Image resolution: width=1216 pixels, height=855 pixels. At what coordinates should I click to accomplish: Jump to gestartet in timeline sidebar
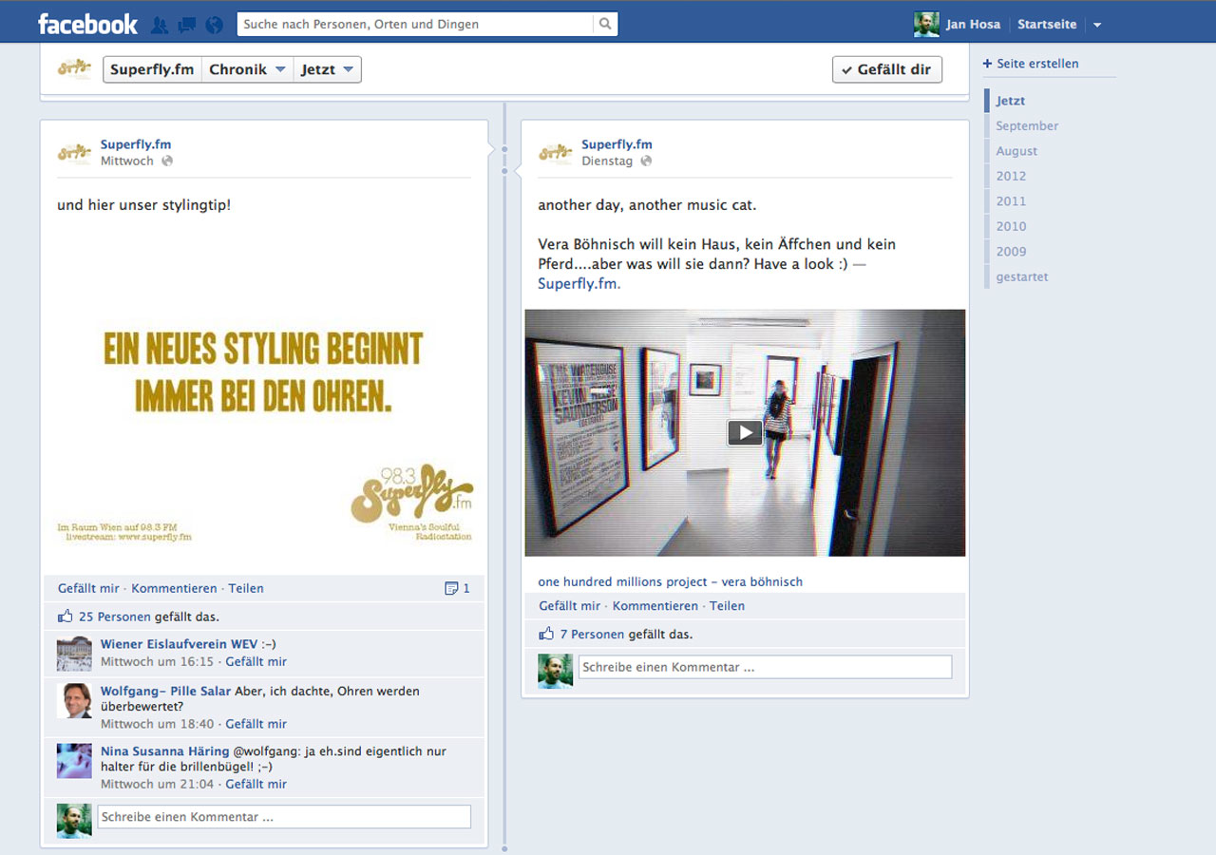(1022, 276)
